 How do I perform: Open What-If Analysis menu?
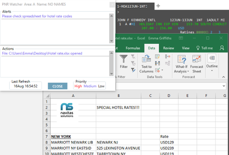(182, 64)
